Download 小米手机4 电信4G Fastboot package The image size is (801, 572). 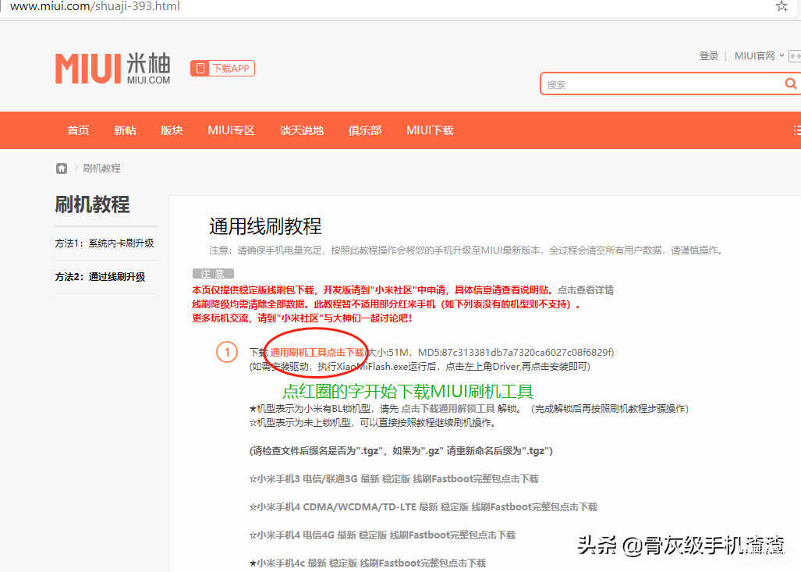click(382, 535)
